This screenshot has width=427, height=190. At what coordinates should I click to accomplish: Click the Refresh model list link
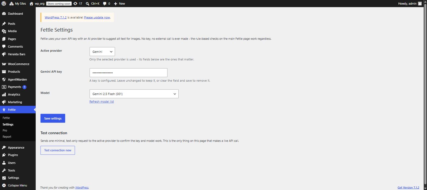point(102,102)
